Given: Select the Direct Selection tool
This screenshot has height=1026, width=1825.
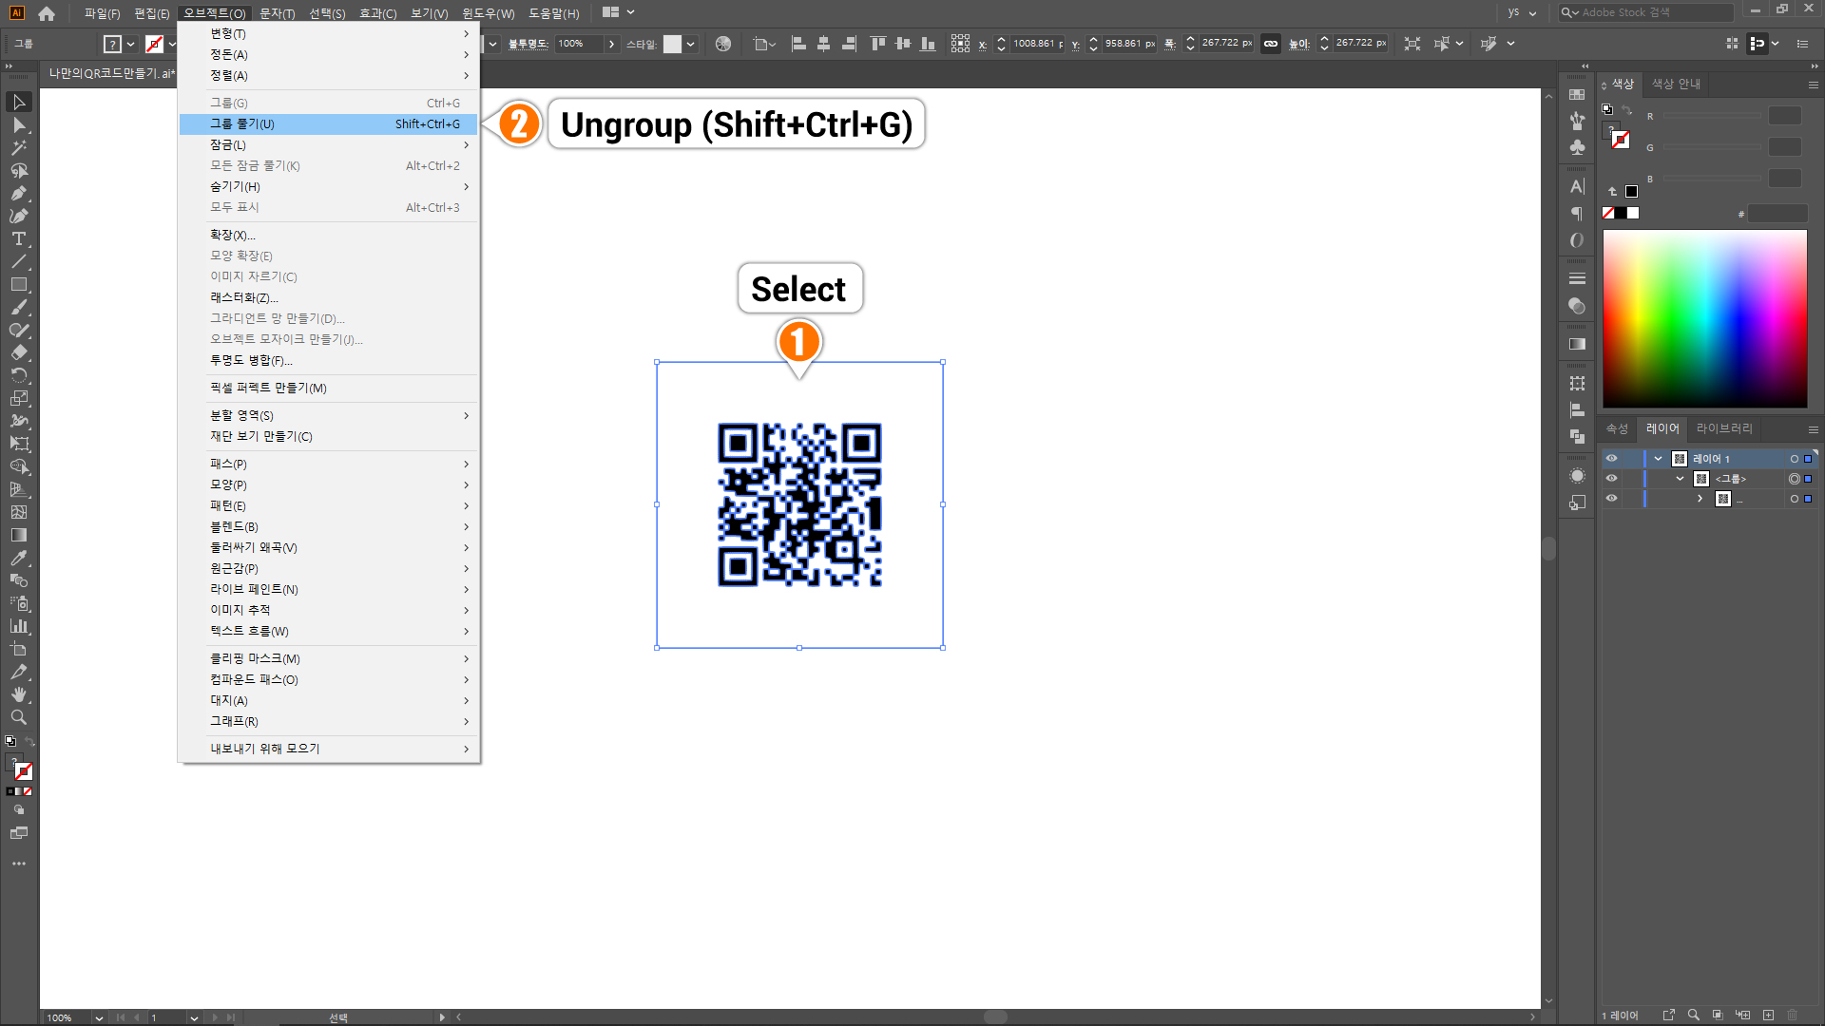Looking at the screenshot, I should click(19, 125).
